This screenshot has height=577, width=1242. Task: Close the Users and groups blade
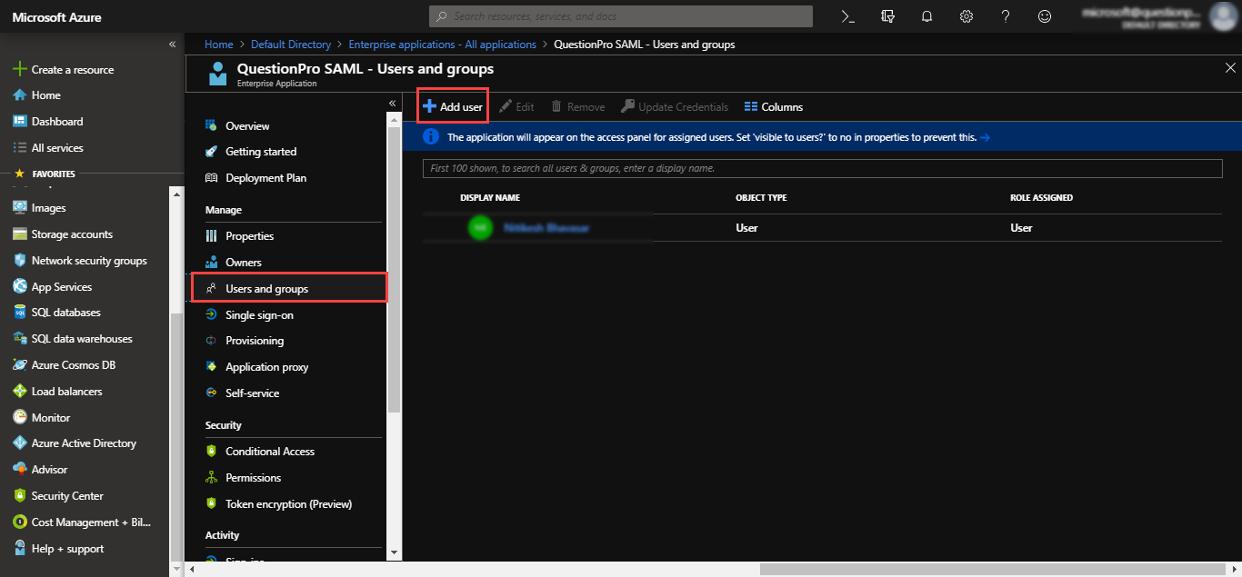(1230, 68)
